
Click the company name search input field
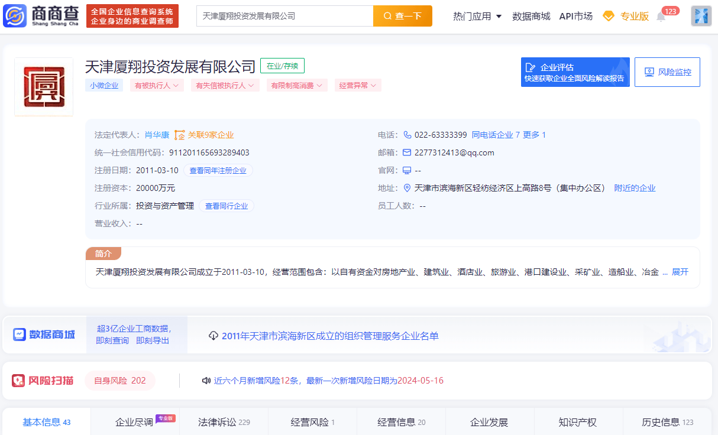[284, 16]
